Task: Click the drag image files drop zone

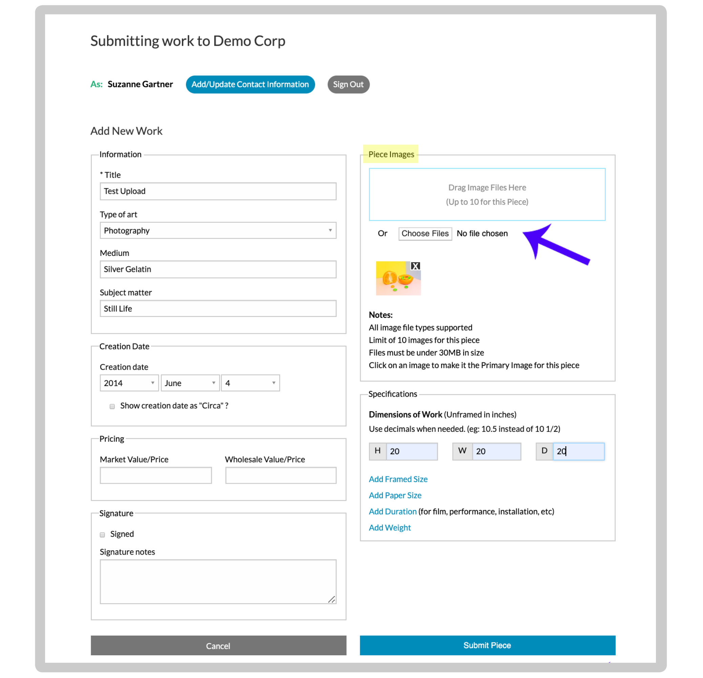Action: pos(487,195)
